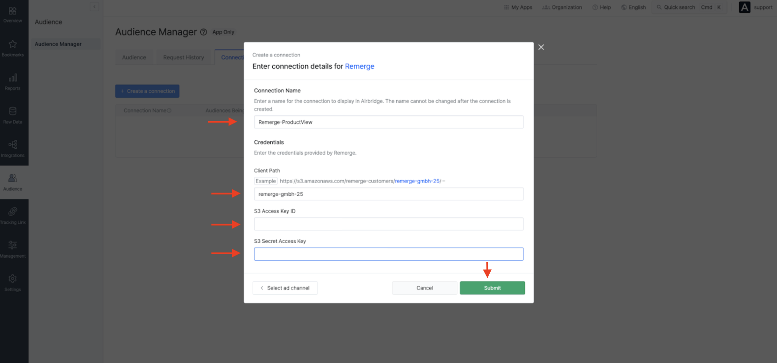Open the Help menu
The height and width of the screenshot is (363, 777).
602,7
